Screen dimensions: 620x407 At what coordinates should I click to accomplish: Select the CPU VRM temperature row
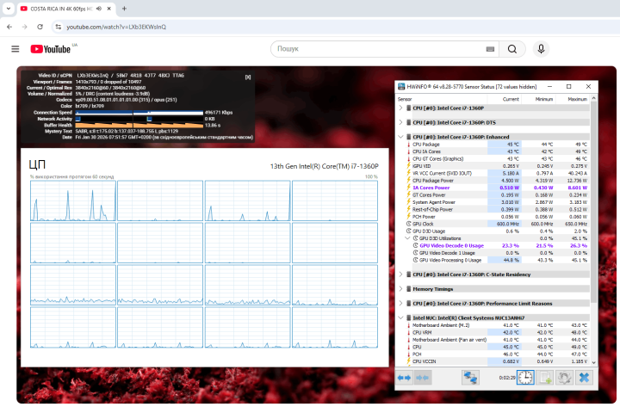(x=497, y=332)
